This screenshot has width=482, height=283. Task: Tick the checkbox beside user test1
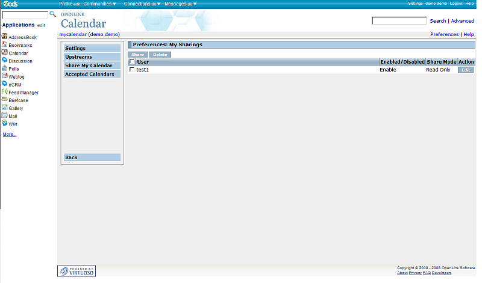[x=132, y=70]
